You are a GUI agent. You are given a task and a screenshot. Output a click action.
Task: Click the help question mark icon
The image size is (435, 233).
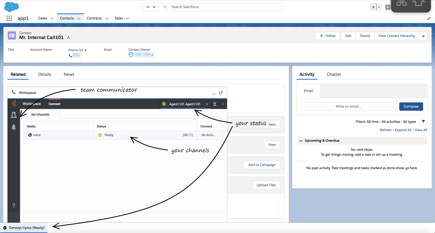point(14,205)
